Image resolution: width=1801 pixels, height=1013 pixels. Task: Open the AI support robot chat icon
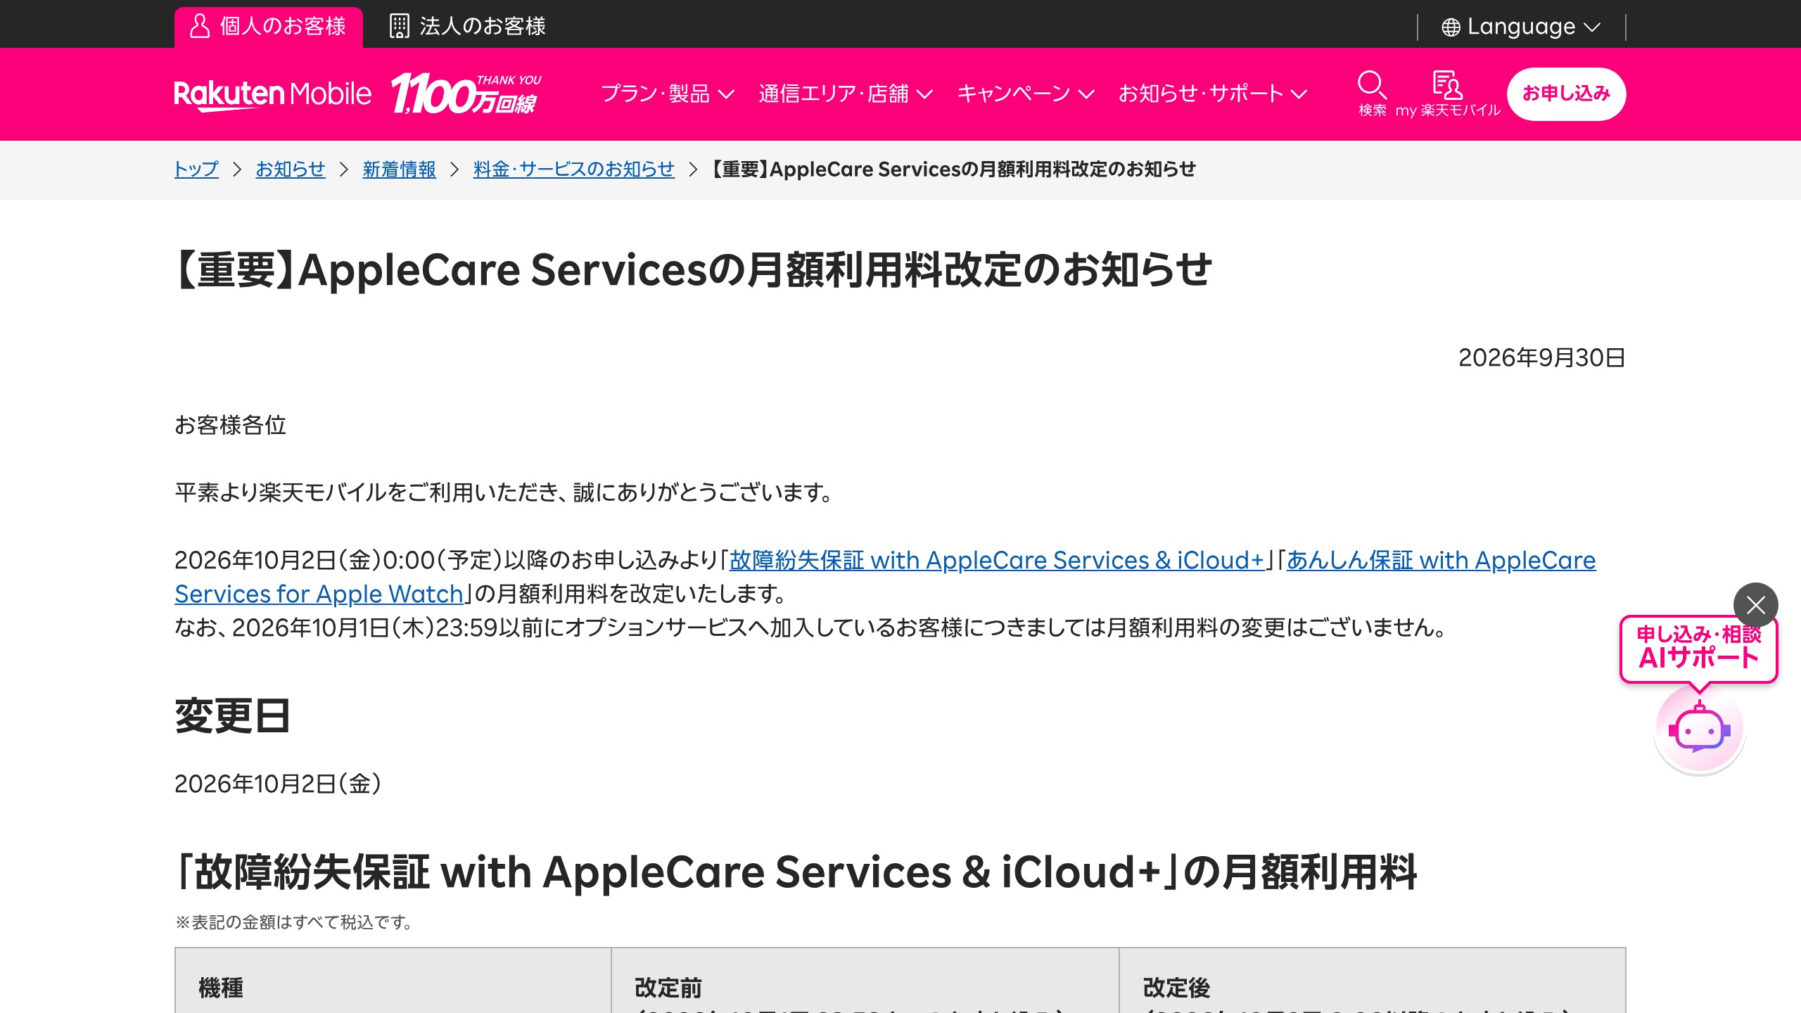coord(1699,730)
